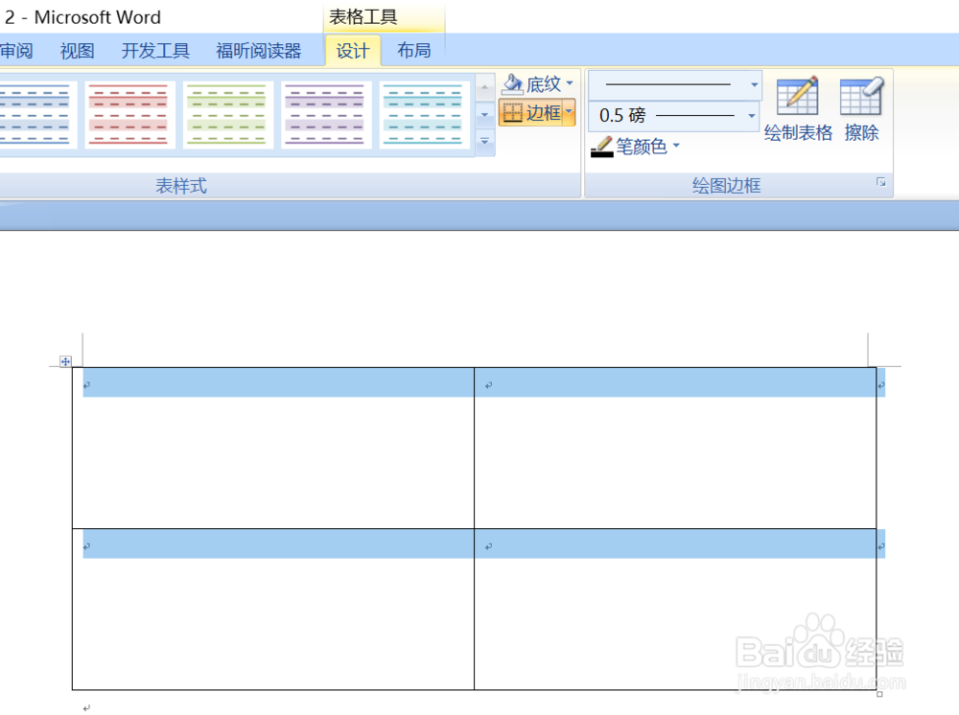Switch to the 视图 tab

point(76,50)
